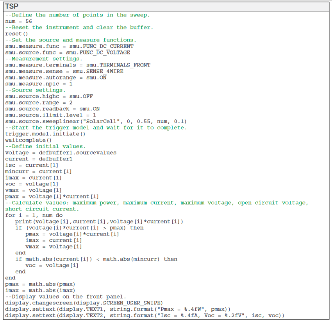Click the comment 'Calculate values: maximum power'

click(x=157, y=203)
